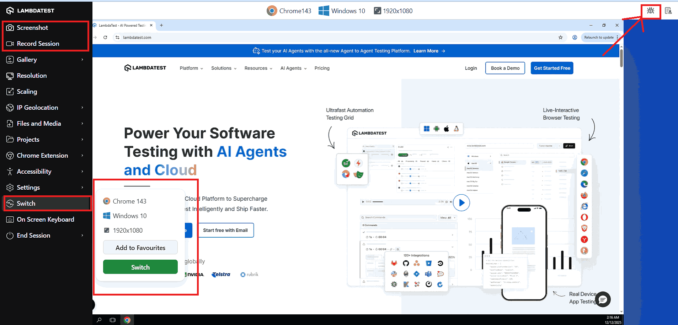Open the On Screen Keyboard
The height and width of the screenshot is (325, 678).
46,219
